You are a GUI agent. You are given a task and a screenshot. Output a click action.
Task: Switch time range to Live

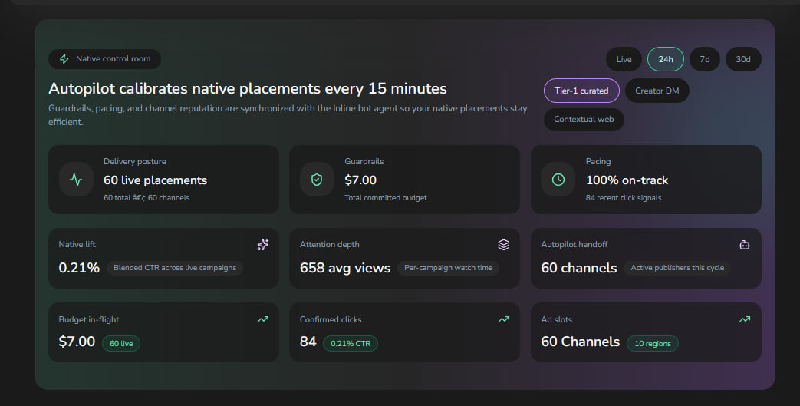624,59
